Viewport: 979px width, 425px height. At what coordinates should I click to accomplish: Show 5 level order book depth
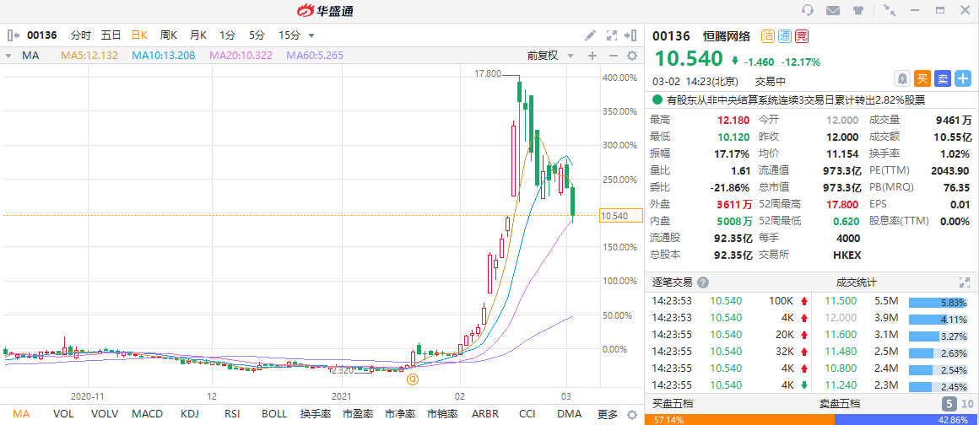(x=947, y=403)
